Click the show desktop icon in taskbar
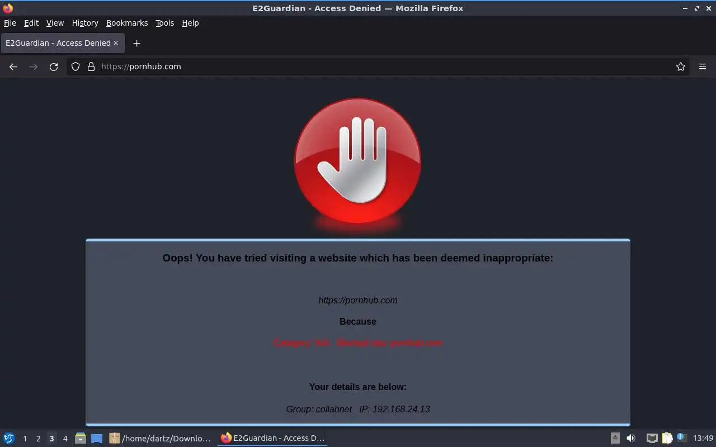 pos(97,439)
